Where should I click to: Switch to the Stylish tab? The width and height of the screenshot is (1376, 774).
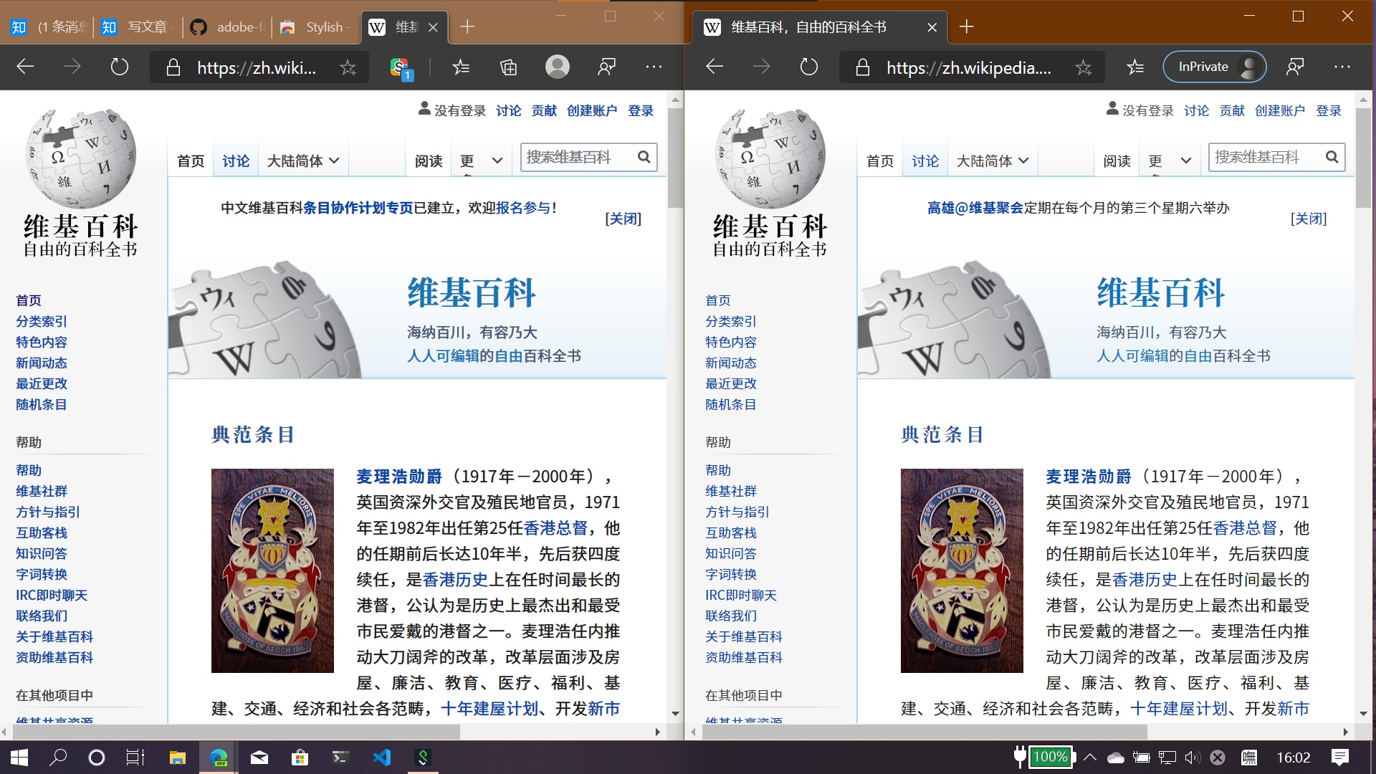[317, 27]
